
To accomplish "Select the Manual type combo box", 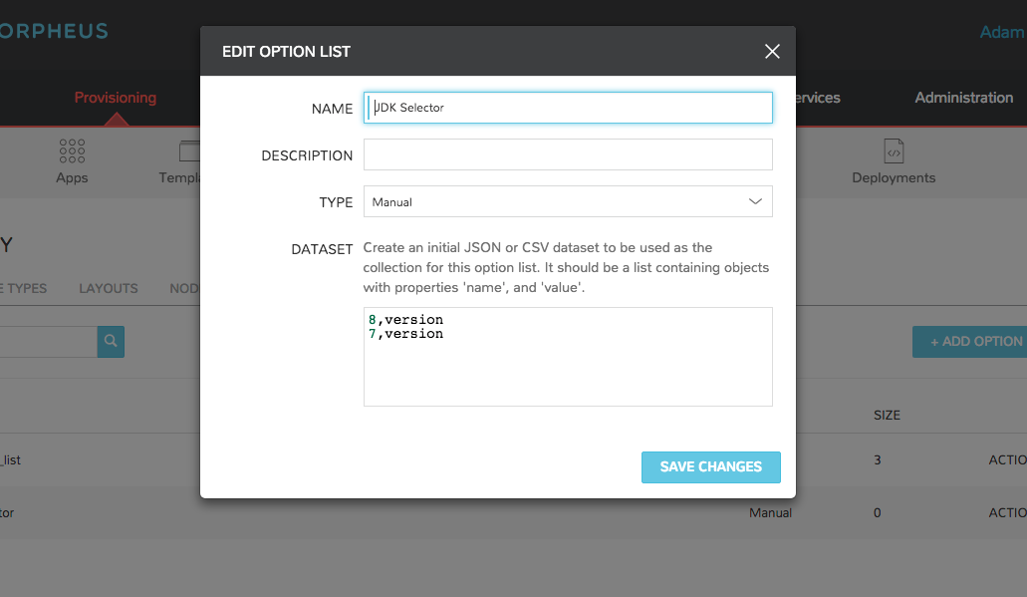I will coord(568,201).
